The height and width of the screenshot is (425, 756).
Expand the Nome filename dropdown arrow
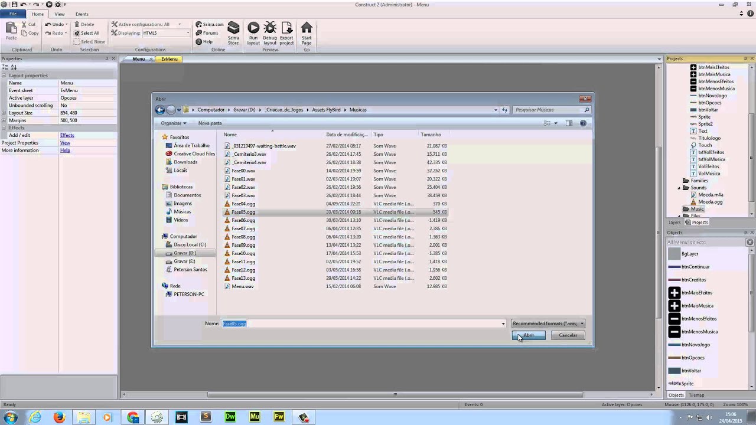click(503, 323)
